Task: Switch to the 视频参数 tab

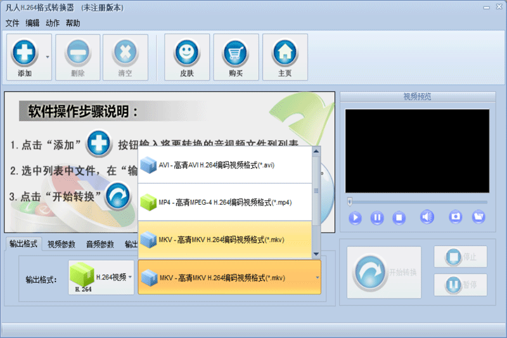Action: pos(61,244)
